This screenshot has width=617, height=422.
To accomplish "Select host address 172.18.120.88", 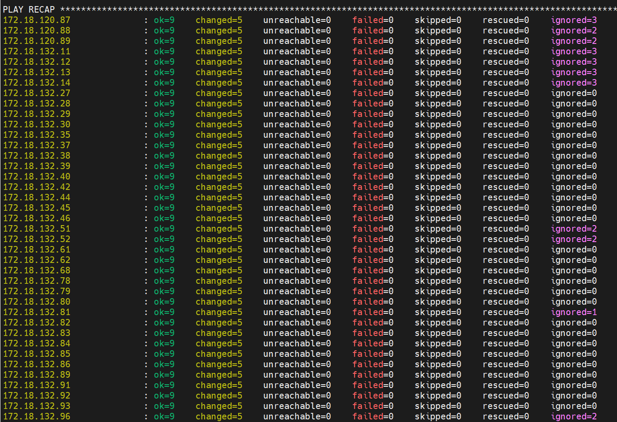I will 36,30.
